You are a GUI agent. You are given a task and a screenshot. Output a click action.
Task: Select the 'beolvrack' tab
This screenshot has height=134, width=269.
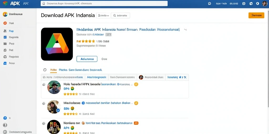[96, 70]
